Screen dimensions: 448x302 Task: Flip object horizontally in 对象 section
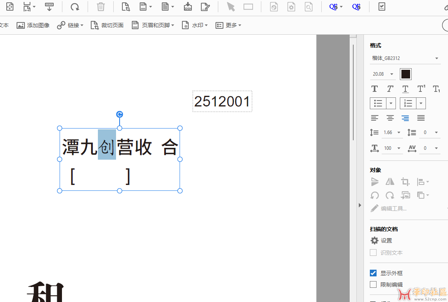point(390,182)
